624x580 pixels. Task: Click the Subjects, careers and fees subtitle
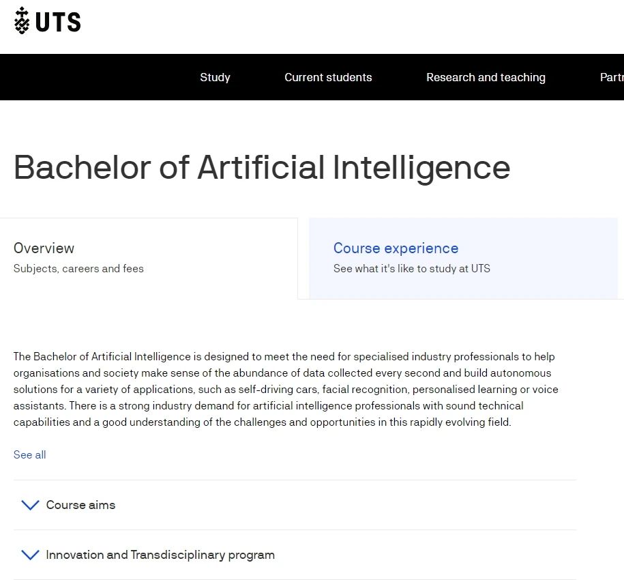coord(78,269)
